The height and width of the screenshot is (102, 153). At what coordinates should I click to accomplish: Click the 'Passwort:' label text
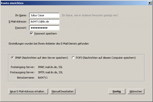pos(21,28)
